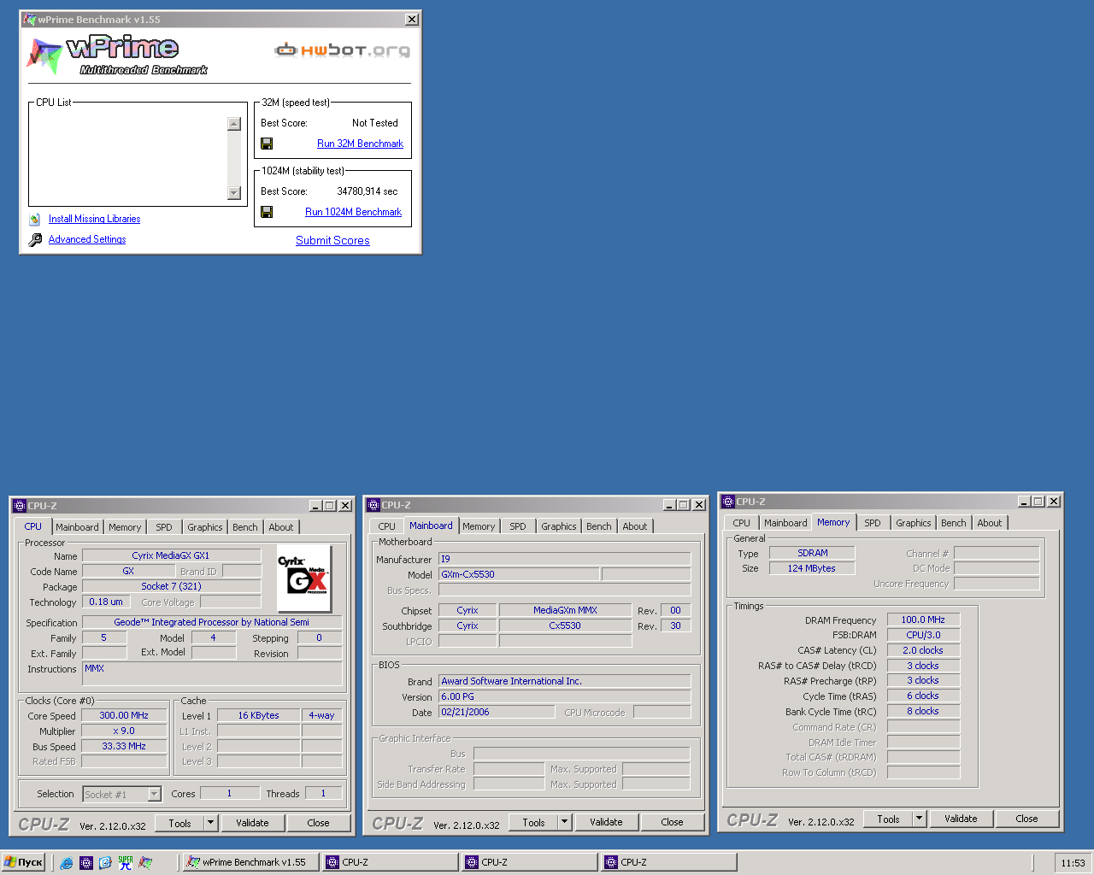Switch to CPU tab in Mainboard window
This screenshot has width=1094, height=875.
coord(387,526)
